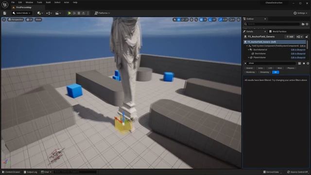Open the File menu
Viewport: 311px width, 175px height.
[x=13, y=2]
